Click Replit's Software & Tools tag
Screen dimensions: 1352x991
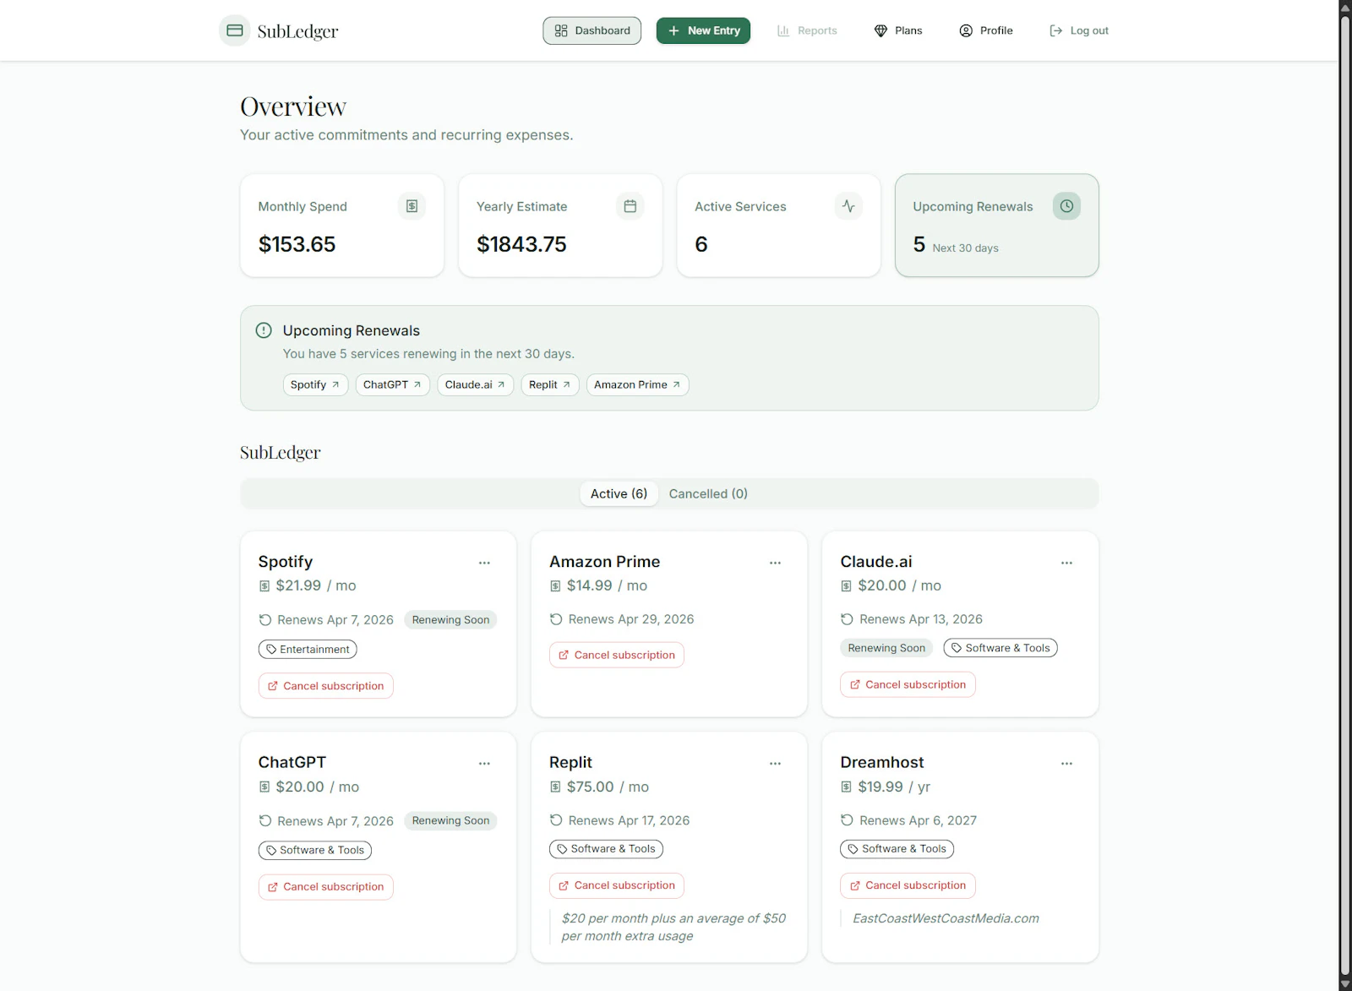point(606,849)
